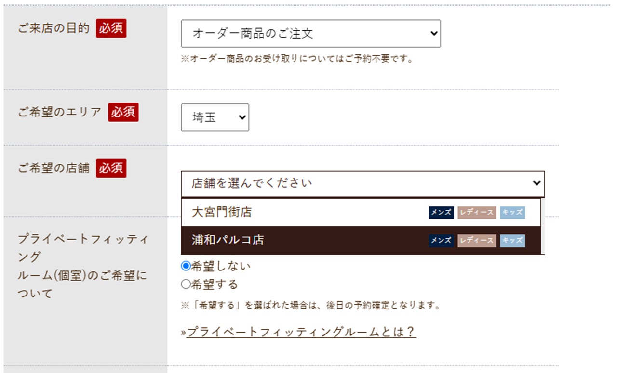Collapse the 店舗を選んでください store dropdown

(x=362, y=183)
